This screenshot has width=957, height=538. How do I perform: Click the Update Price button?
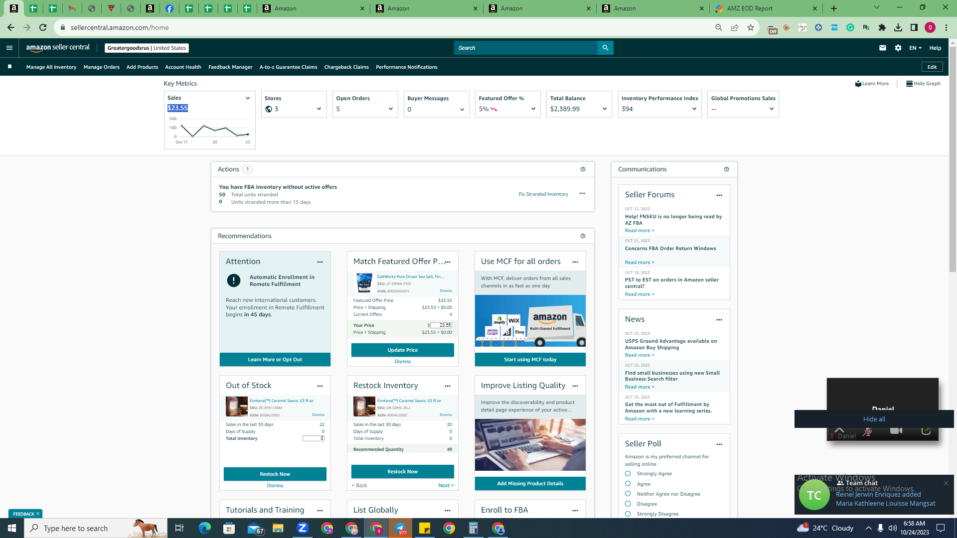click(x=403, y=350)
